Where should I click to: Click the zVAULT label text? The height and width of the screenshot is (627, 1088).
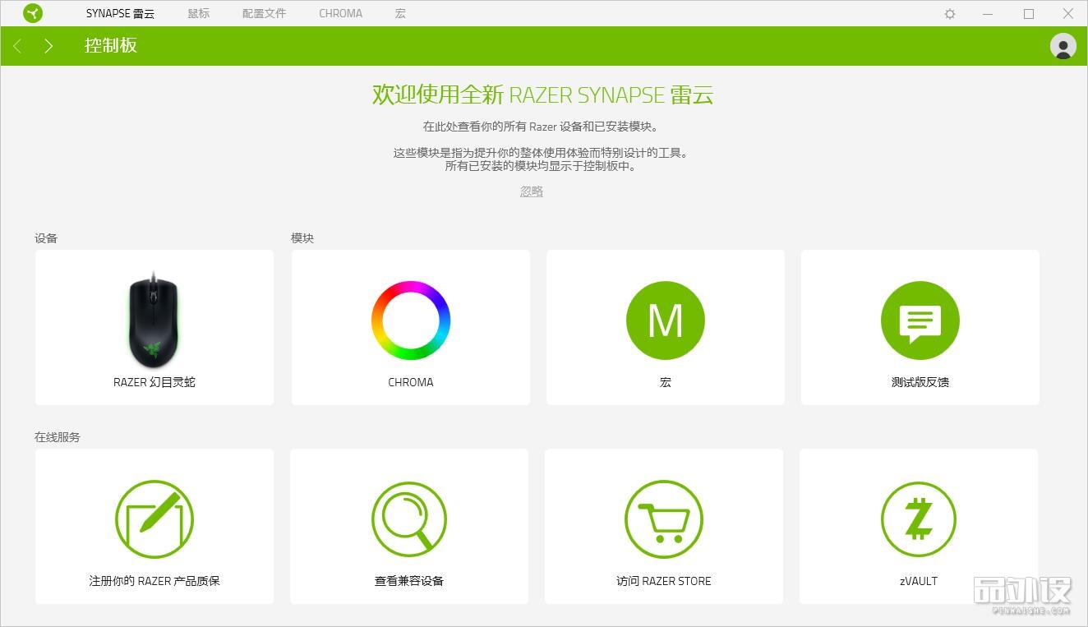coord(919,581)
